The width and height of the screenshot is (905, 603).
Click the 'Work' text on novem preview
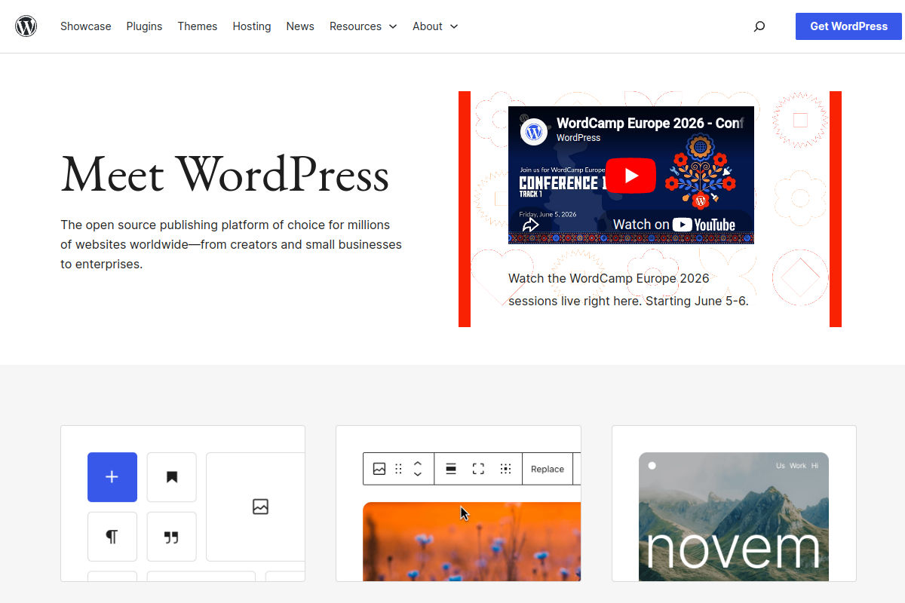(x=798, y=466)
